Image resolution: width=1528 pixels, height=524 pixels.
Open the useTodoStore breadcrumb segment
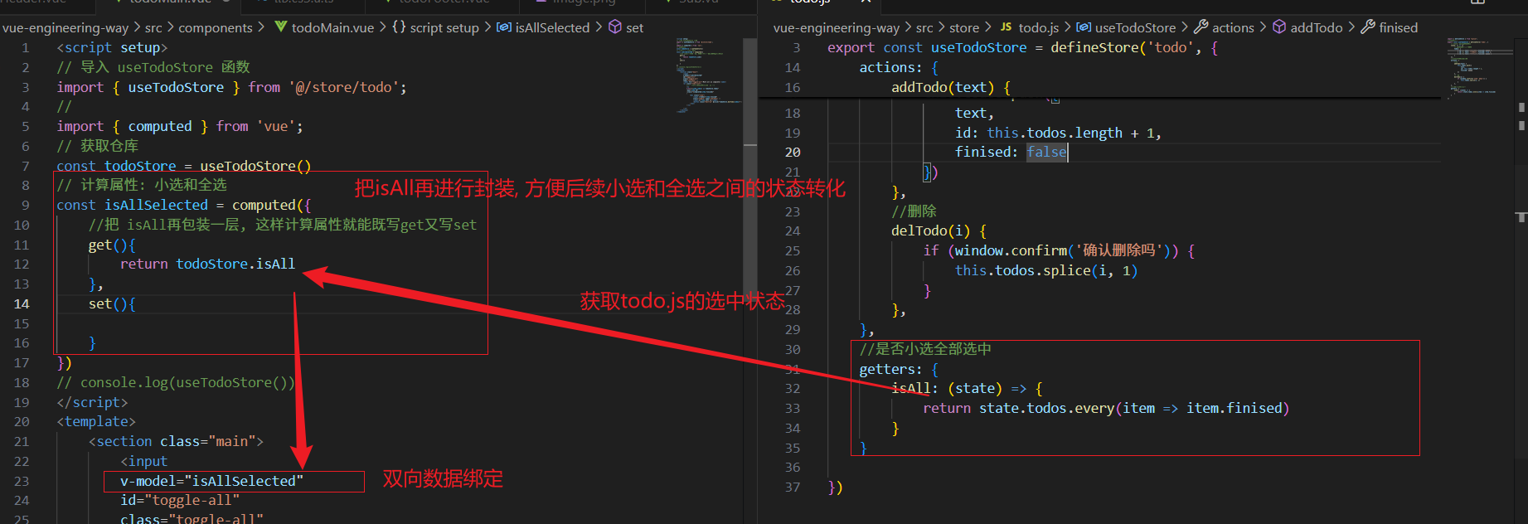click(1135, 27)
